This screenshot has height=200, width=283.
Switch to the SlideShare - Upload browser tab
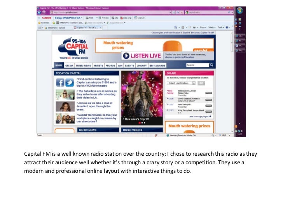[x=58, y=28]
